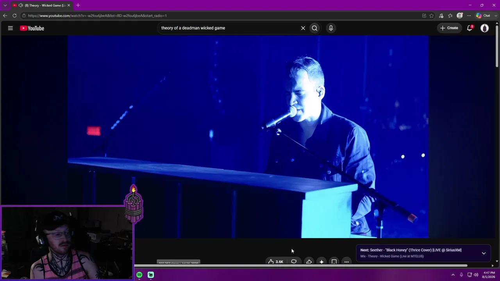
Task: Show hidden system tray icons
Action: click(x=453, y=275)
